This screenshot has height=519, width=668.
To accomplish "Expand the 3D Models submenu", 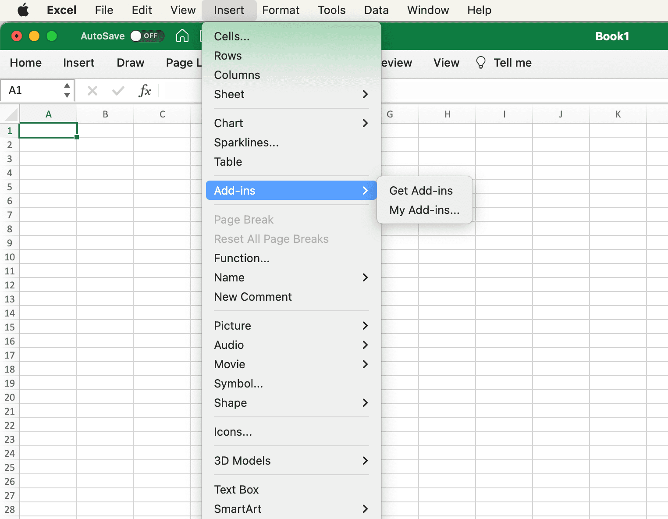I will (x=365, y=461).
